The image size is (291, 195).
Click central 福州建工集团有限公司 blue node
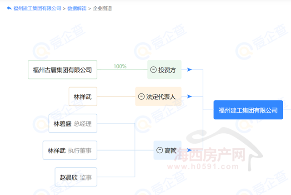point(248,110)
